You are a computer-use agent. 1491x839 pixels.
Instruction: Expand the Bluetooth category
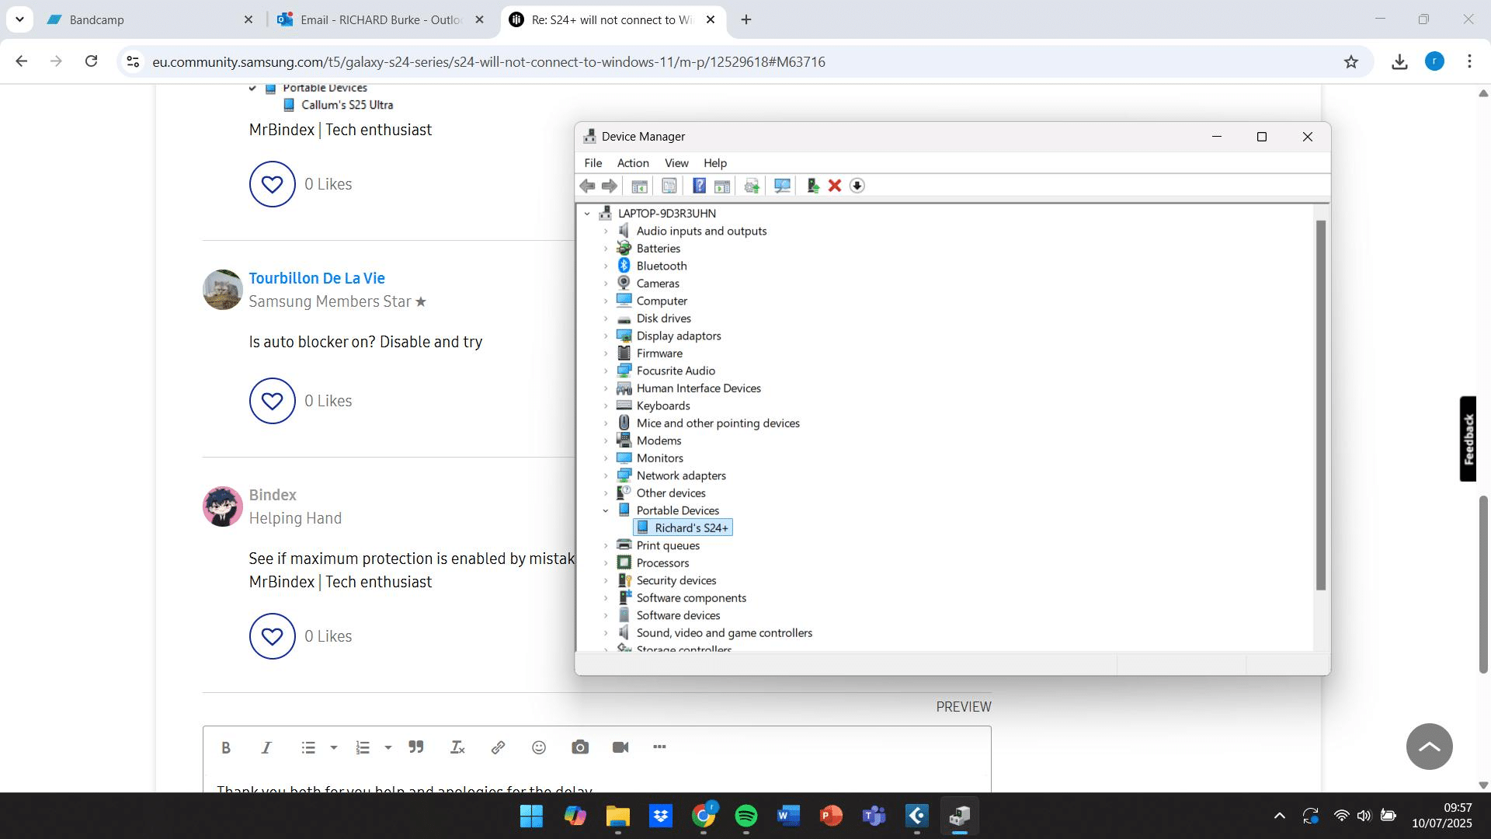[606, 266]
